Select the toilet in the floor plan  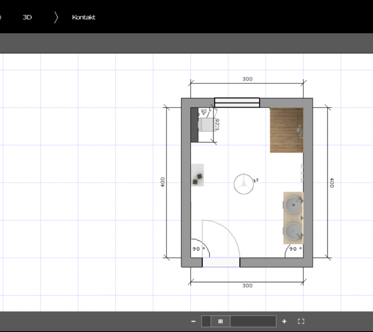pos(206,125)
